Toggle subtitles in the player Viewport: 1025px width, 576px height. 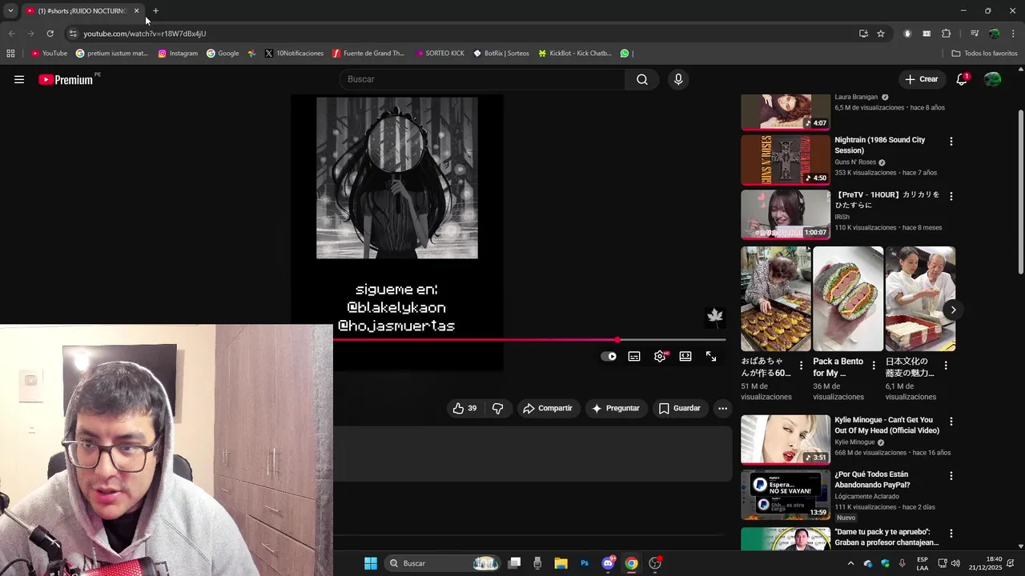pos(634,356)
